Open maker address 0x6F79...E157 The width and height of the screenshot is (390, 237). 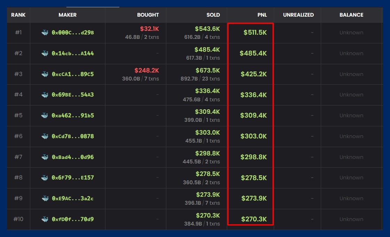click(73, 178)
